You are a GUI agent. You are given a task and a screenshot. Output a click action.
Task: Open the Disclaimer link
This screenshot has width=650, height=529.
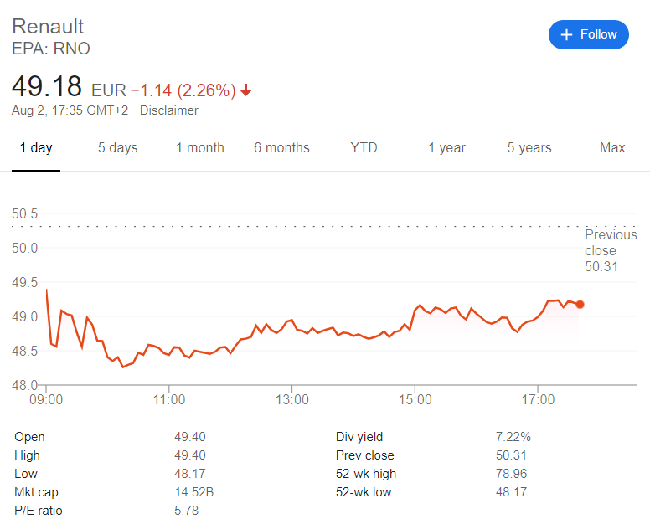tap(169, 110)
